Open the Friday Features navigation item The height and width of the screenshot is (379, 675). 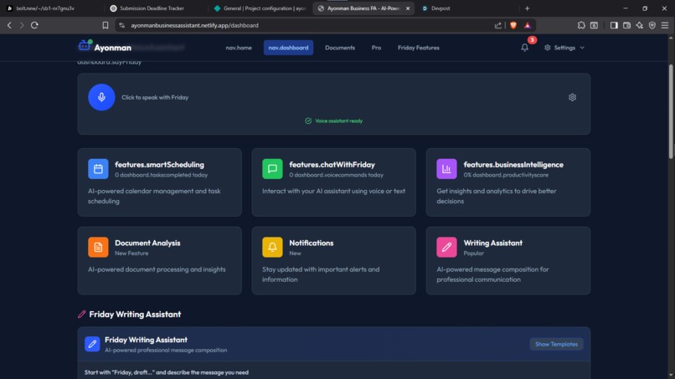point(419,48)
